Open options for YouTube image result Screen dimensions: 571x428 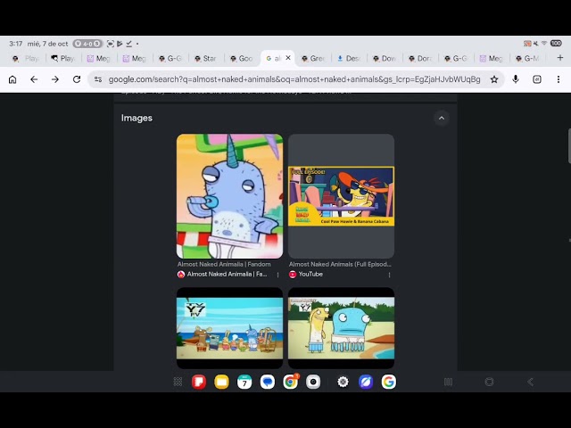[389, 275]
